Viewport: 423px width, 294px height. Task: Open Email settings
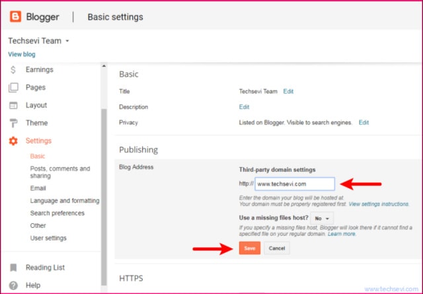(38, 188)
